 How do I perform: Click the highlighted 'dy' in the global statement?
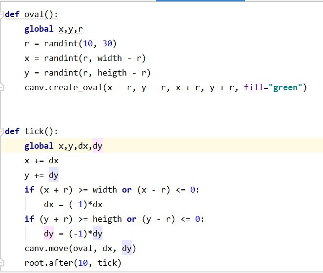coord(98,146)
